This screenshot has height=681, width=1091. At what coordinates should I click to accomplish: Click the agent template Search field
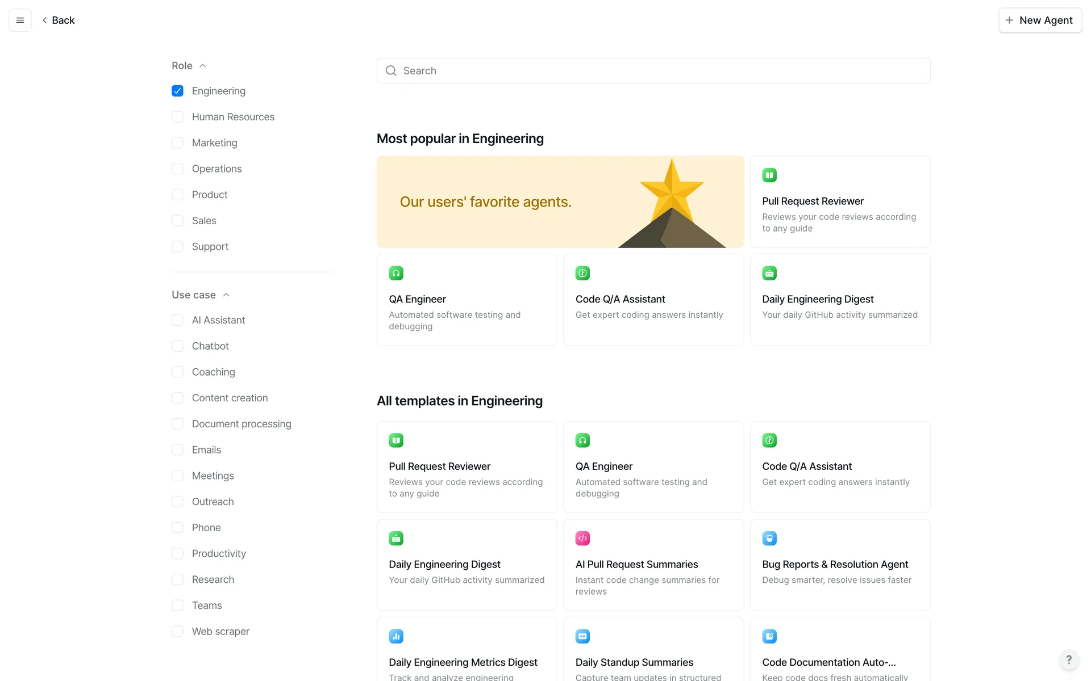[x=653, y=71]
